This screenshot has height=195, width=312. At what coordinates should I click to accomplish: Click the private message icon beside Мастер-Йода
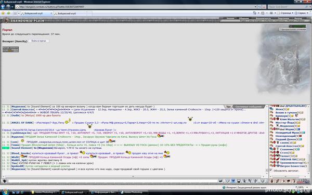271,123
